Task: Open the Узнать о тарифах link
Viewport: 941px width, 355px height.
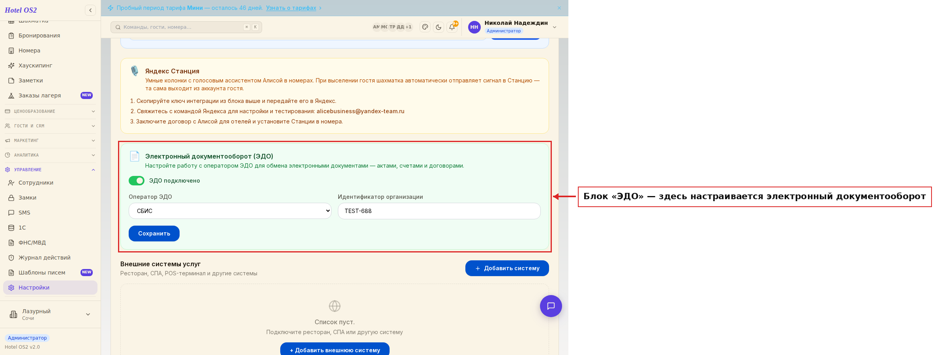Action: point(291,8)
